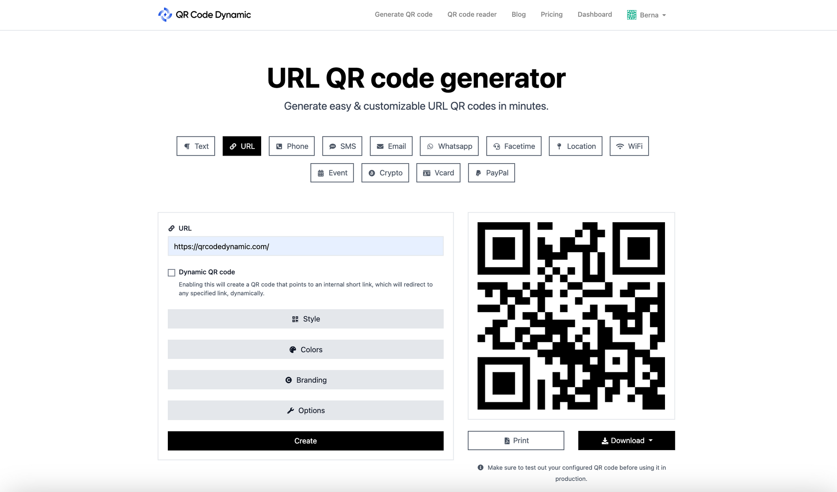Expand the Style options section
Image resolution: width=837 pixels, height=492 pixels.
coord(305,319)
